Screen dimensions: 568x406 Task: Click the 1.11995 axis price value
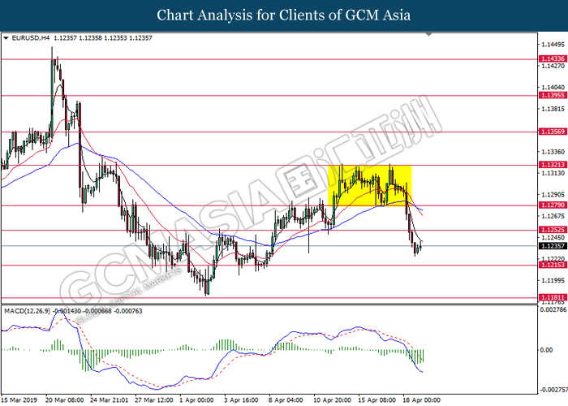pos(553,280)
